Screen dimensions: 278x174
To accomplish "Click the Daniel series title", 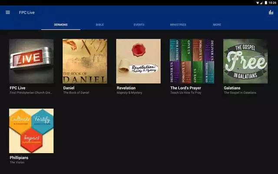I will [x=69, y=88].
